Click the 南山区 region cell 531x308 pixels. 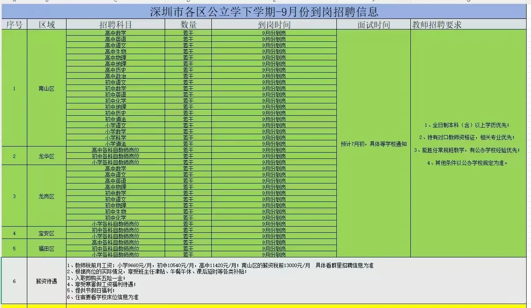pyautogui.click(x=46, y=88)
